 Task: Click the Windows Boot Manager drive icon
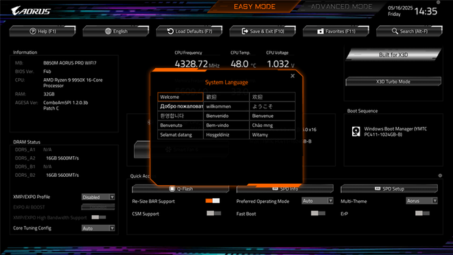(x=356, y=132)
